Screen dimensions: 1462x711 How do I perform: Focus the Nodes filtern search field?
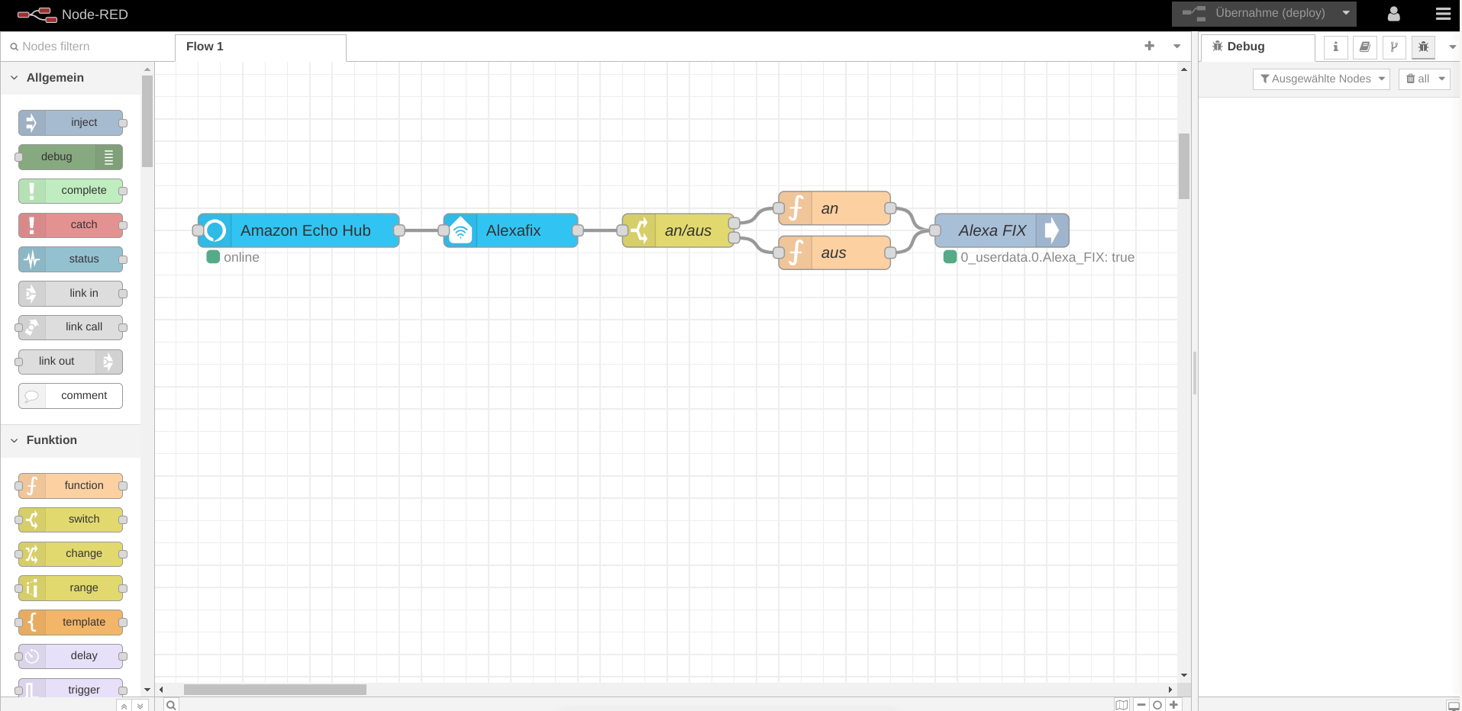(x=87, y=47)
